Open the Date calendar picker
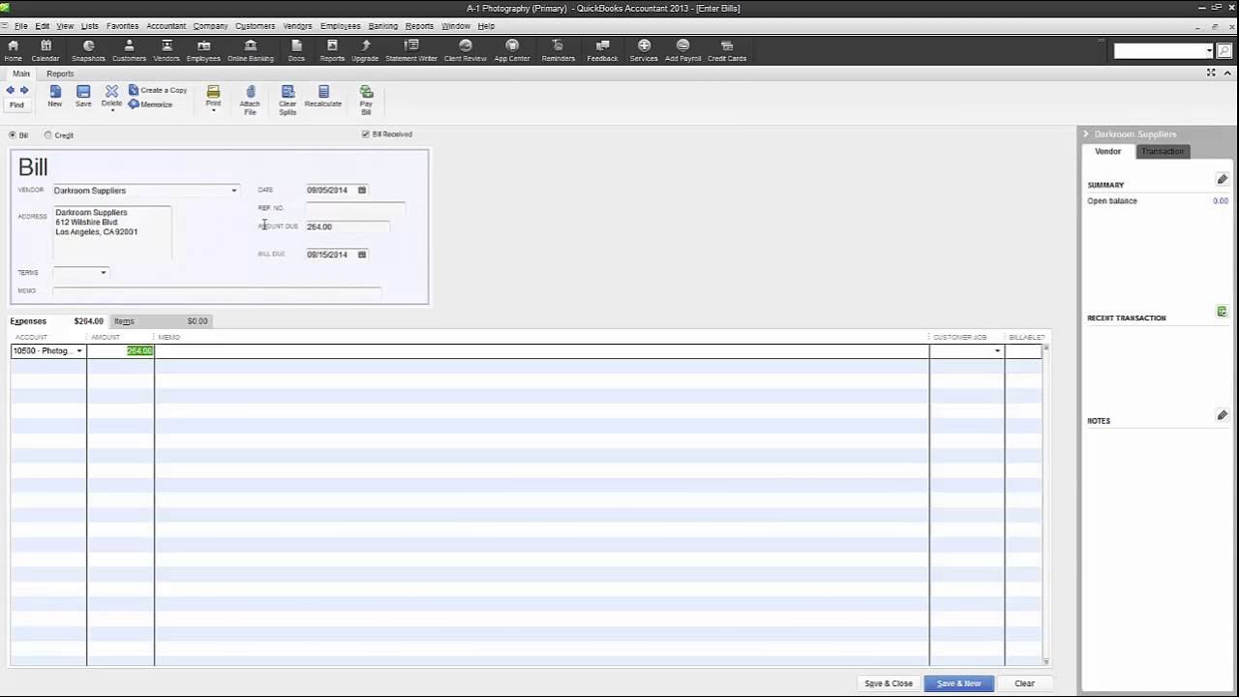Image resolution: width=1239 pixels, height=697 pixels. (362, 190)
